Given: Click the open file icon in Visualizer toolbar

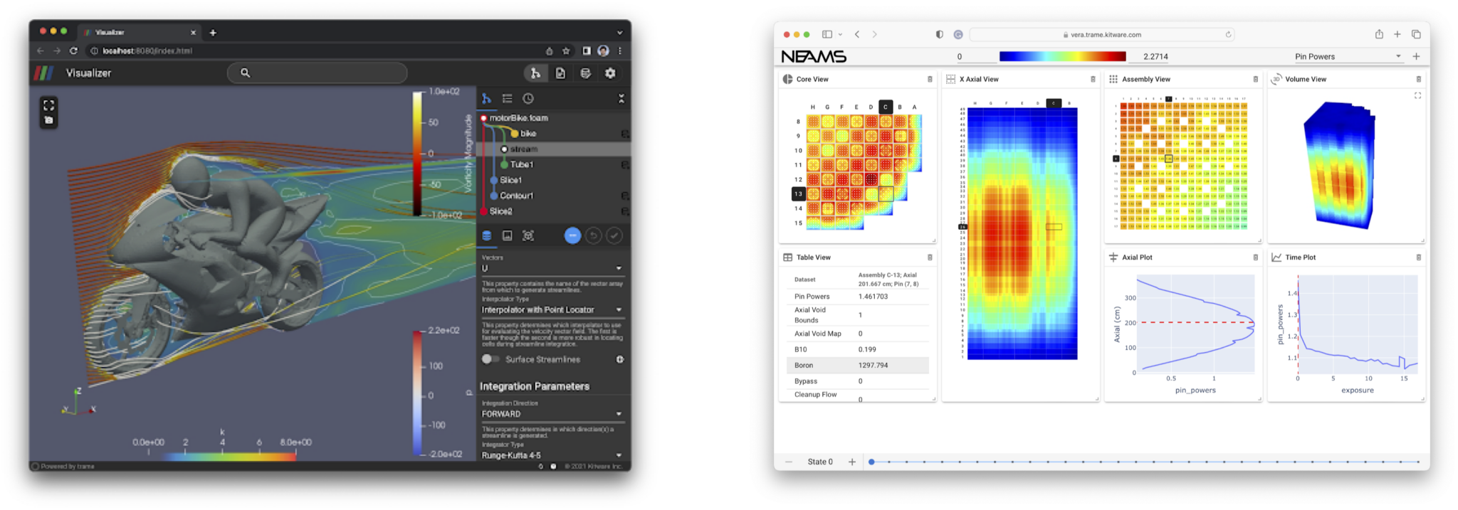Looking at the screenshot, I should click(560, 73).
